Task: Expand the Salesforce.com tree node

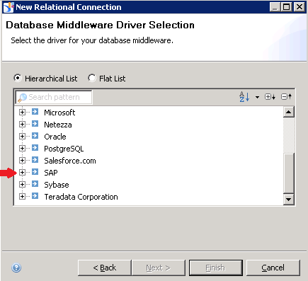Action: 22,160
